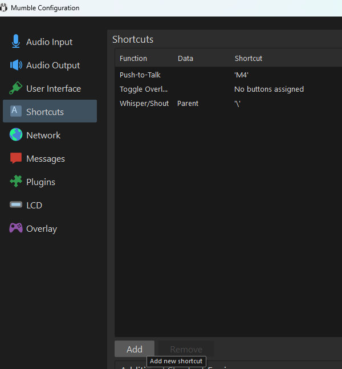
Task: Click the Parent data cell
Action: pos(188,103)
